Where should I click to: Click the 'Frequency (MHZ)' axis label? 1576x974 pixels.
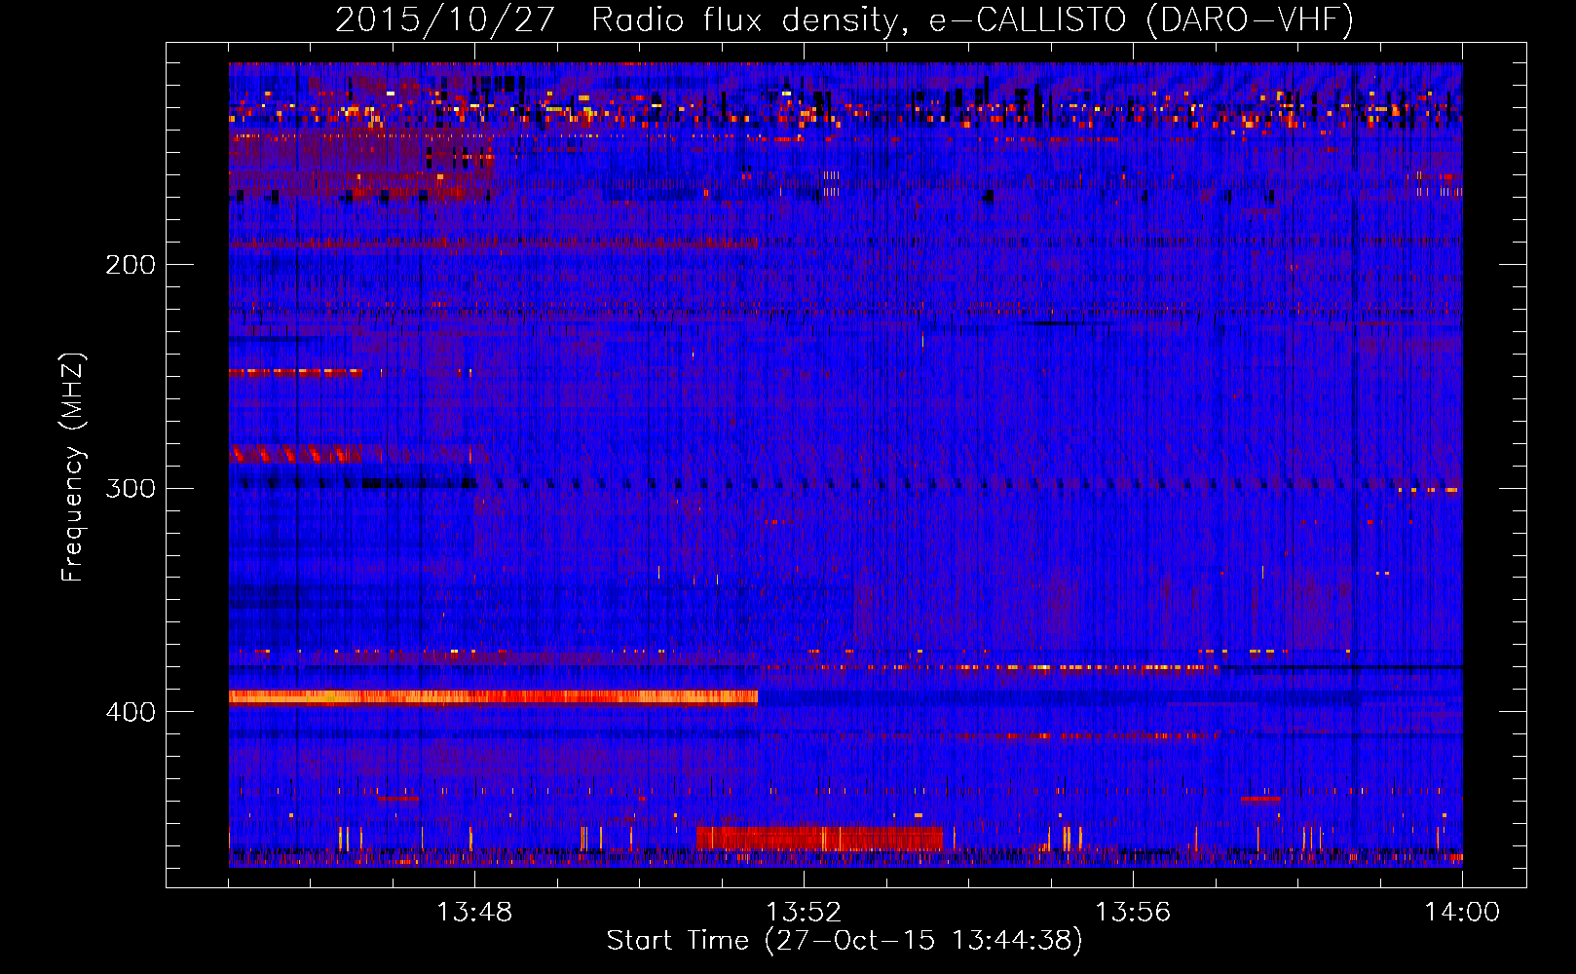(73, 468)
